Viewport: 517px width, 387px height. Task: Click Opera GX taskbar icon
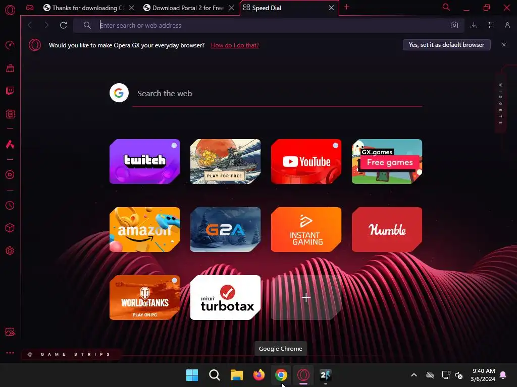[x=303, y=375]
